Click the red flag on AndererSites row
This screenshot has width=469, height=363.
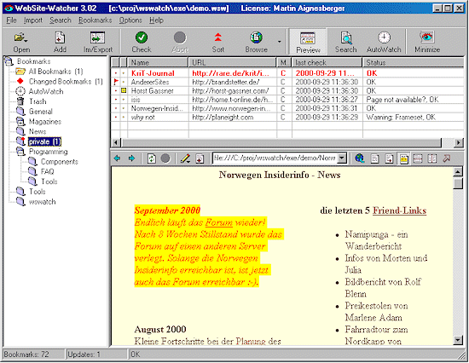[x=116, y=82]
